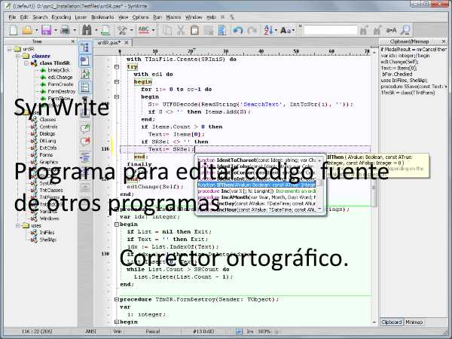452x339 pixels.
Task: Open the Encoding menu
Action: [61, 17]
